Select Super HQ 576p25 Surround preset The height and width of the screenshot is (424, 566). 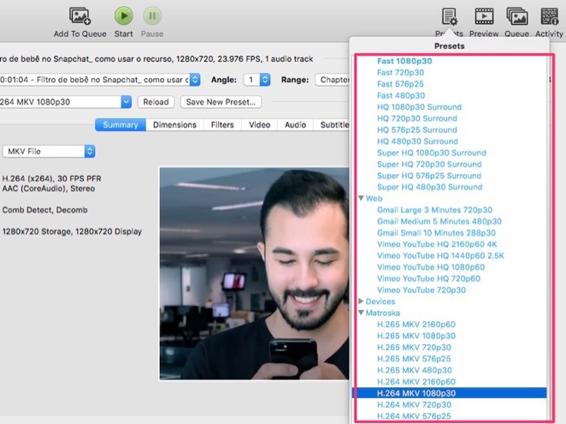[x=429, y=176]
